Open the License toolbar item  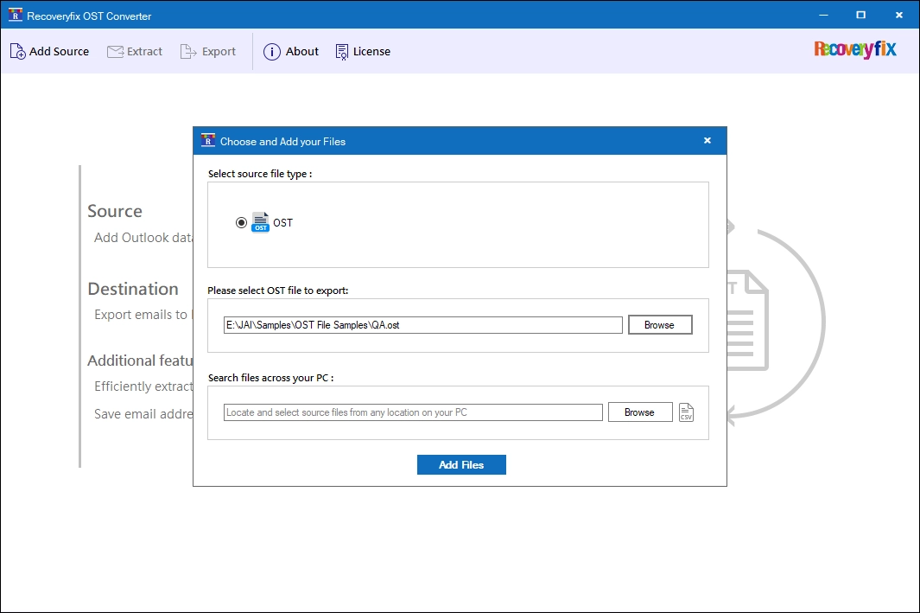pyautogui.click(x=363, y=52)
